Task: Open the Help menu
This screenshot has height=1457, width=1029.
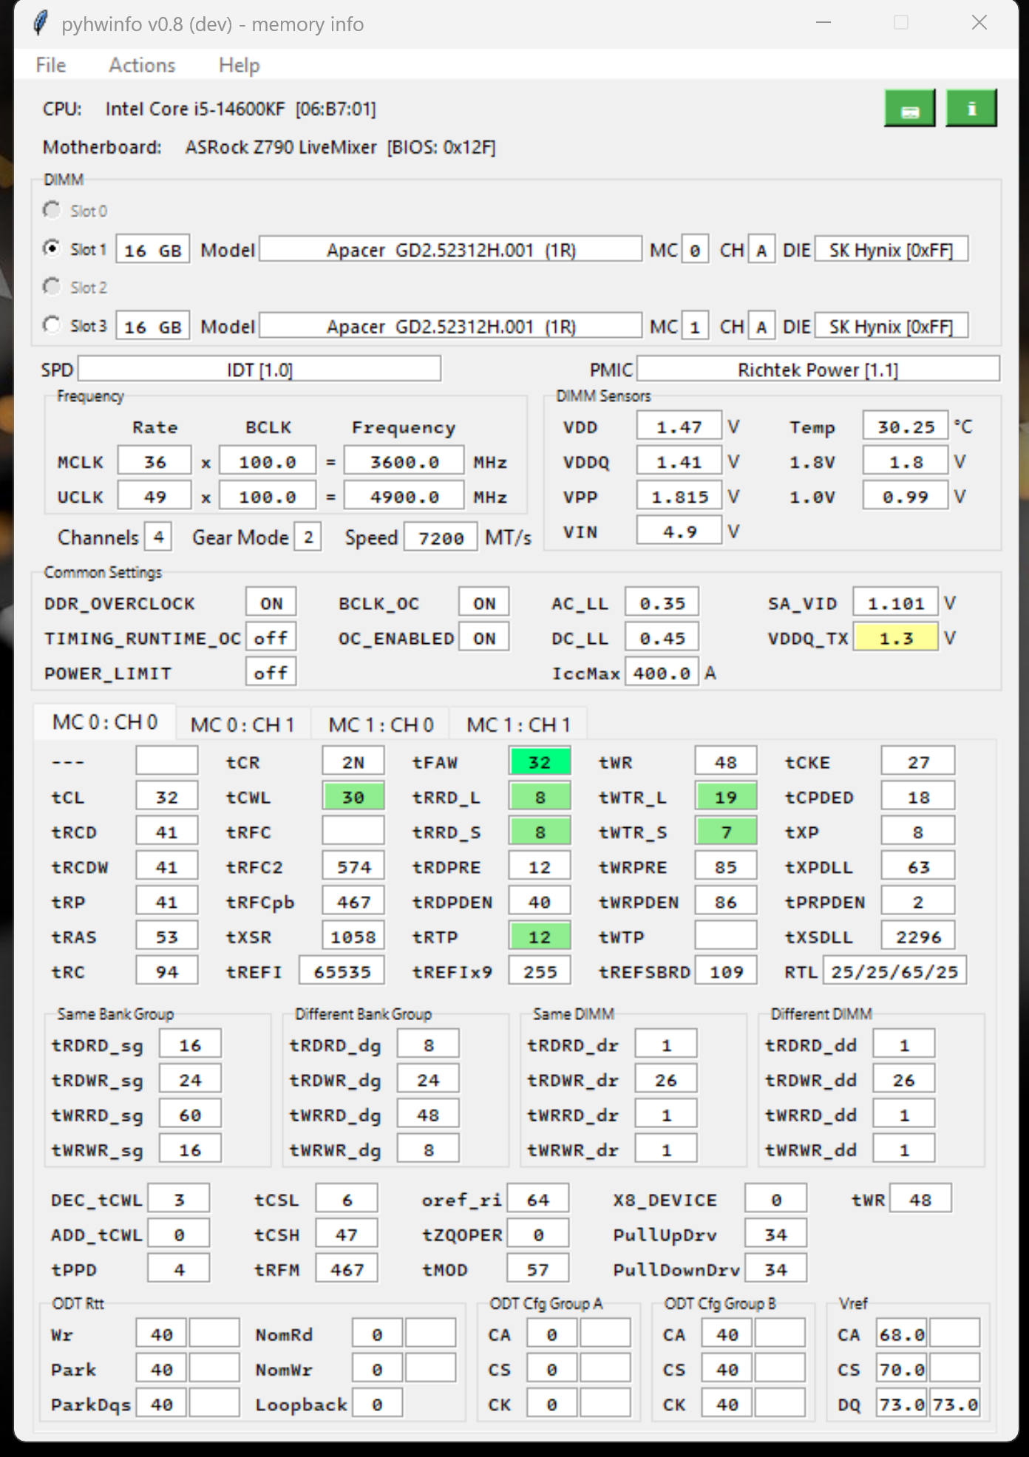Action: (x=239, y=65)
